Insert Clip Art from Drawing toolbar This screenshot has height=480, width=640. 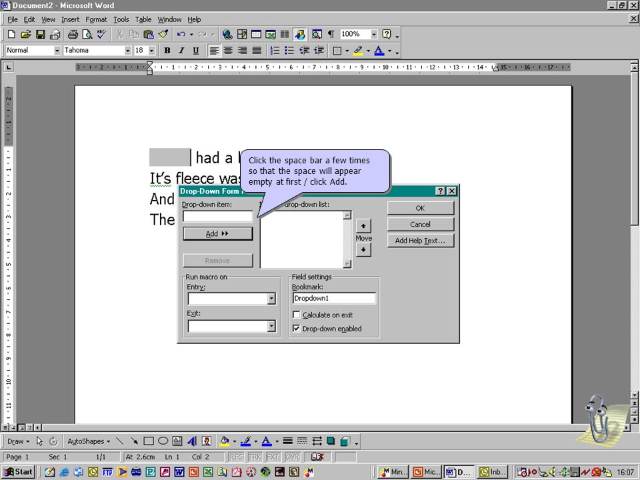pyautogui.click(x=207, y=441)
